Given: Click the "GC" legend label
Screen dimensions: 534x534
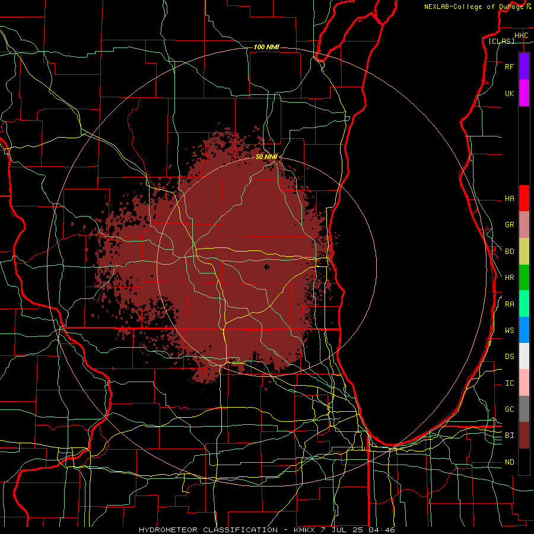Looking at the screenshot, I should (509, 409).
